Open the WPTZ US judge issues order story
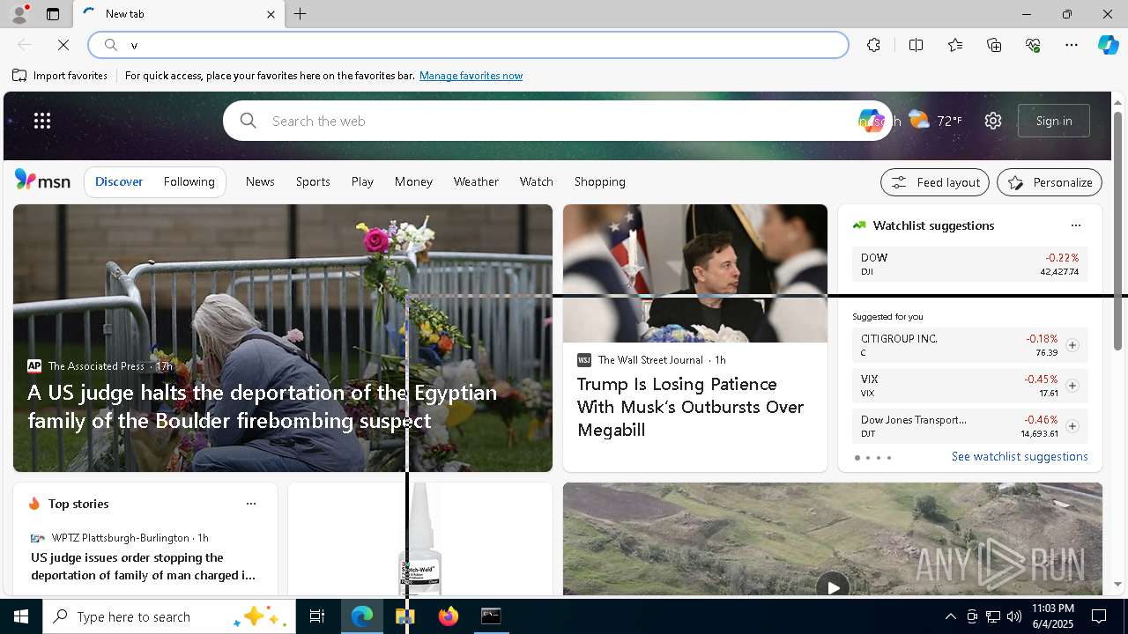 (143, 566)
